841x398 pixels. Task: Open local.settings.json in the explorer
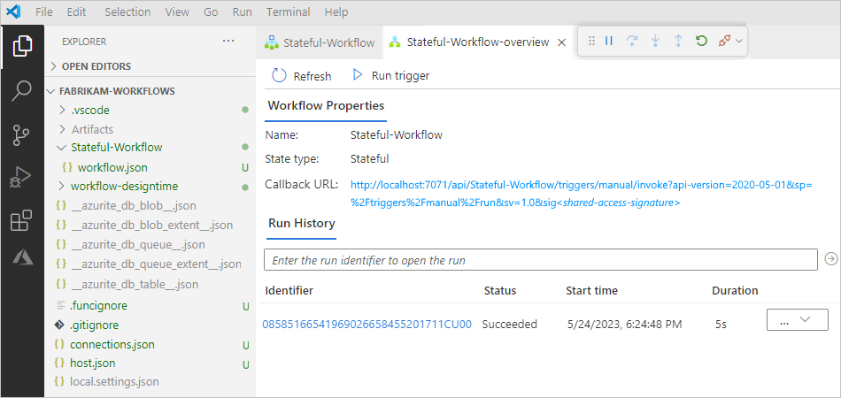[114, 382]
